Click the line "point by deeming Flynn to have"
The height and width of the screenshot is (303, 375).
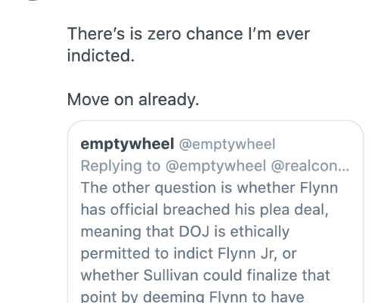[192, 297]
